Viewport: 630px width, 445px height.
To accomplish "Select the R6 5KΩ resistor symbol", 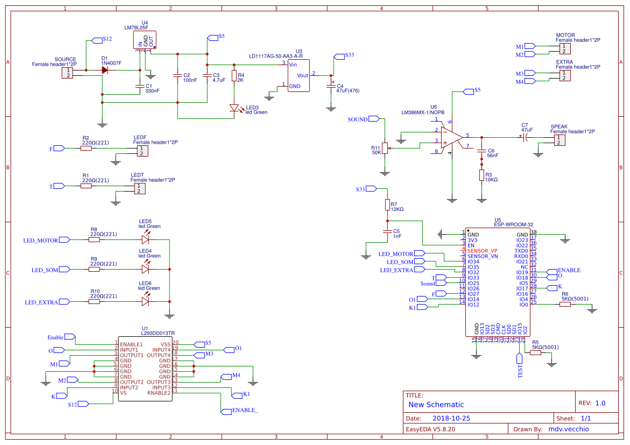I will (x=565, y=305).
